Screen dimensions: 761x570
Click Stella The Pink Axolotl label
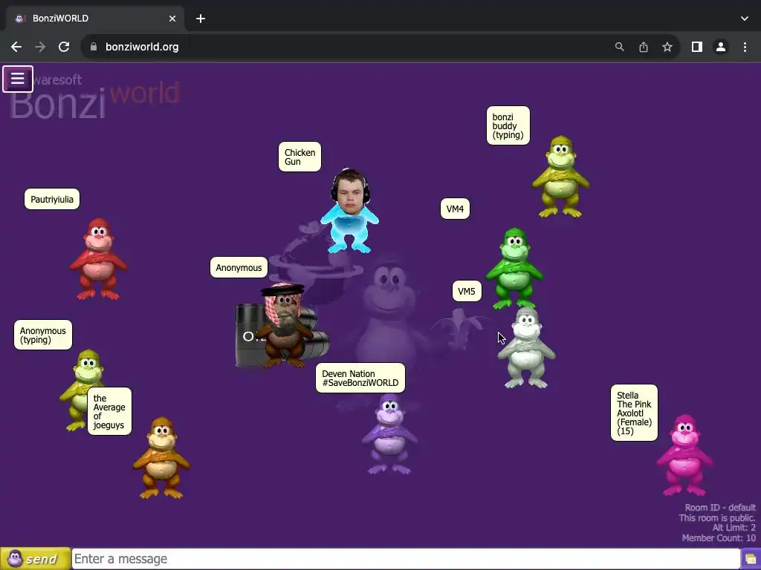tap(635, 413)
